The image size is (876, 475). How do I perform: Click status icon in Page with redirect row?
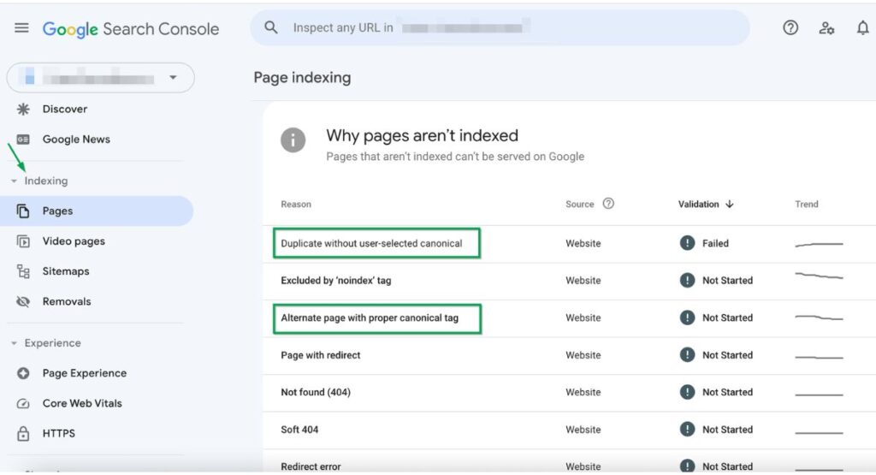687,355
